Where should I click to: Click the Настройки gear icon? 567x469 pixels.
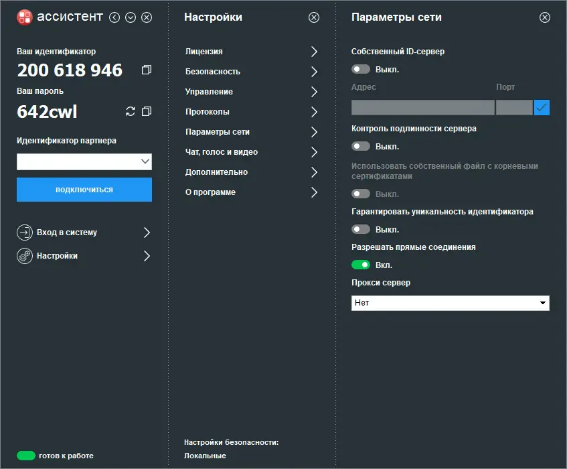point(25,256)
